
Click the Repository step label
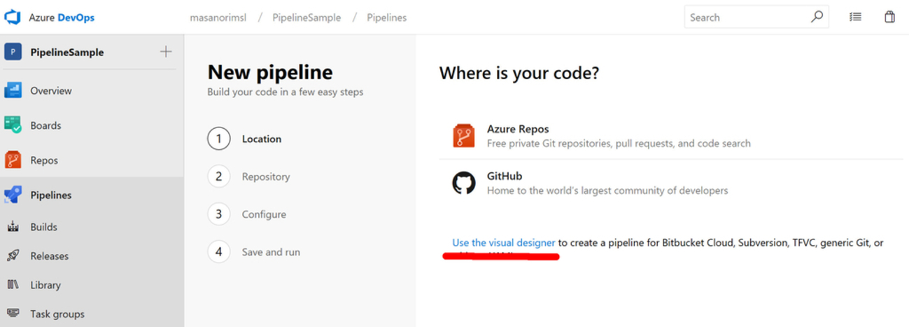[266, 176]
